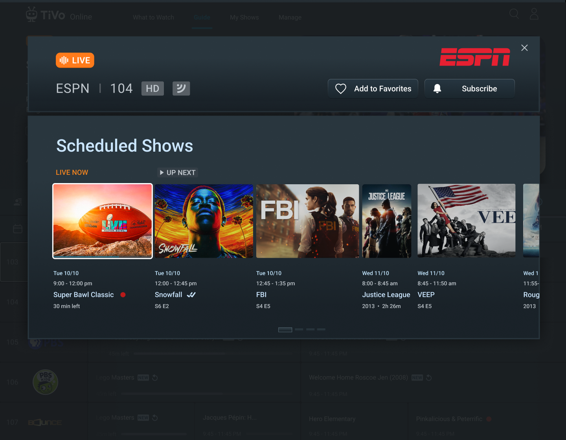Open the My Shows tab

pyautogui.click(x=244, y=17)
